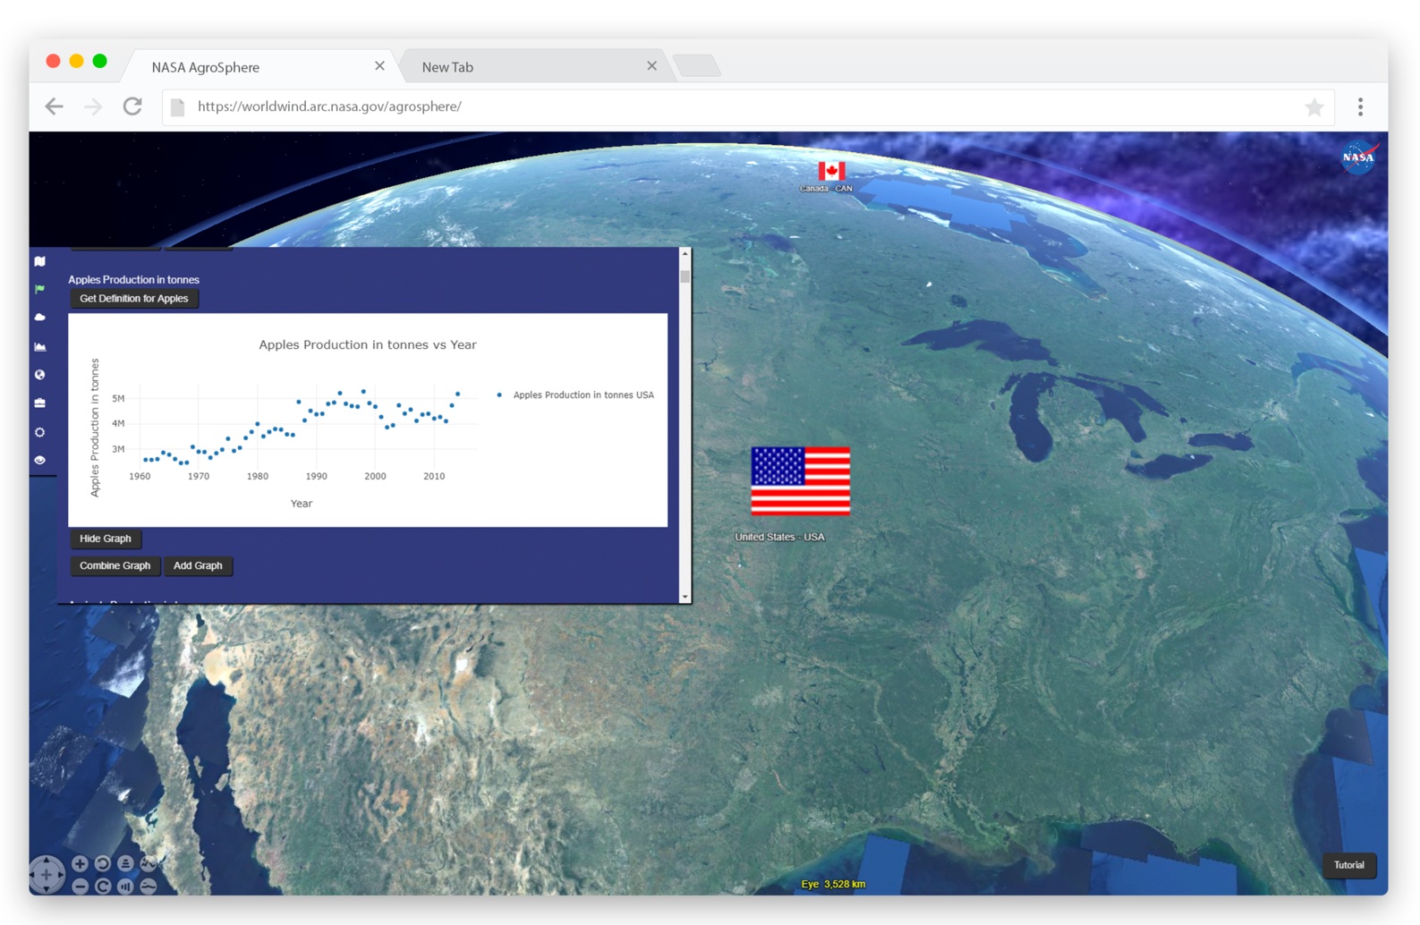Viewport: 1420px width, 925px height.
Task: Open the map layers sidebar icon
Action: tap(39, 261)
